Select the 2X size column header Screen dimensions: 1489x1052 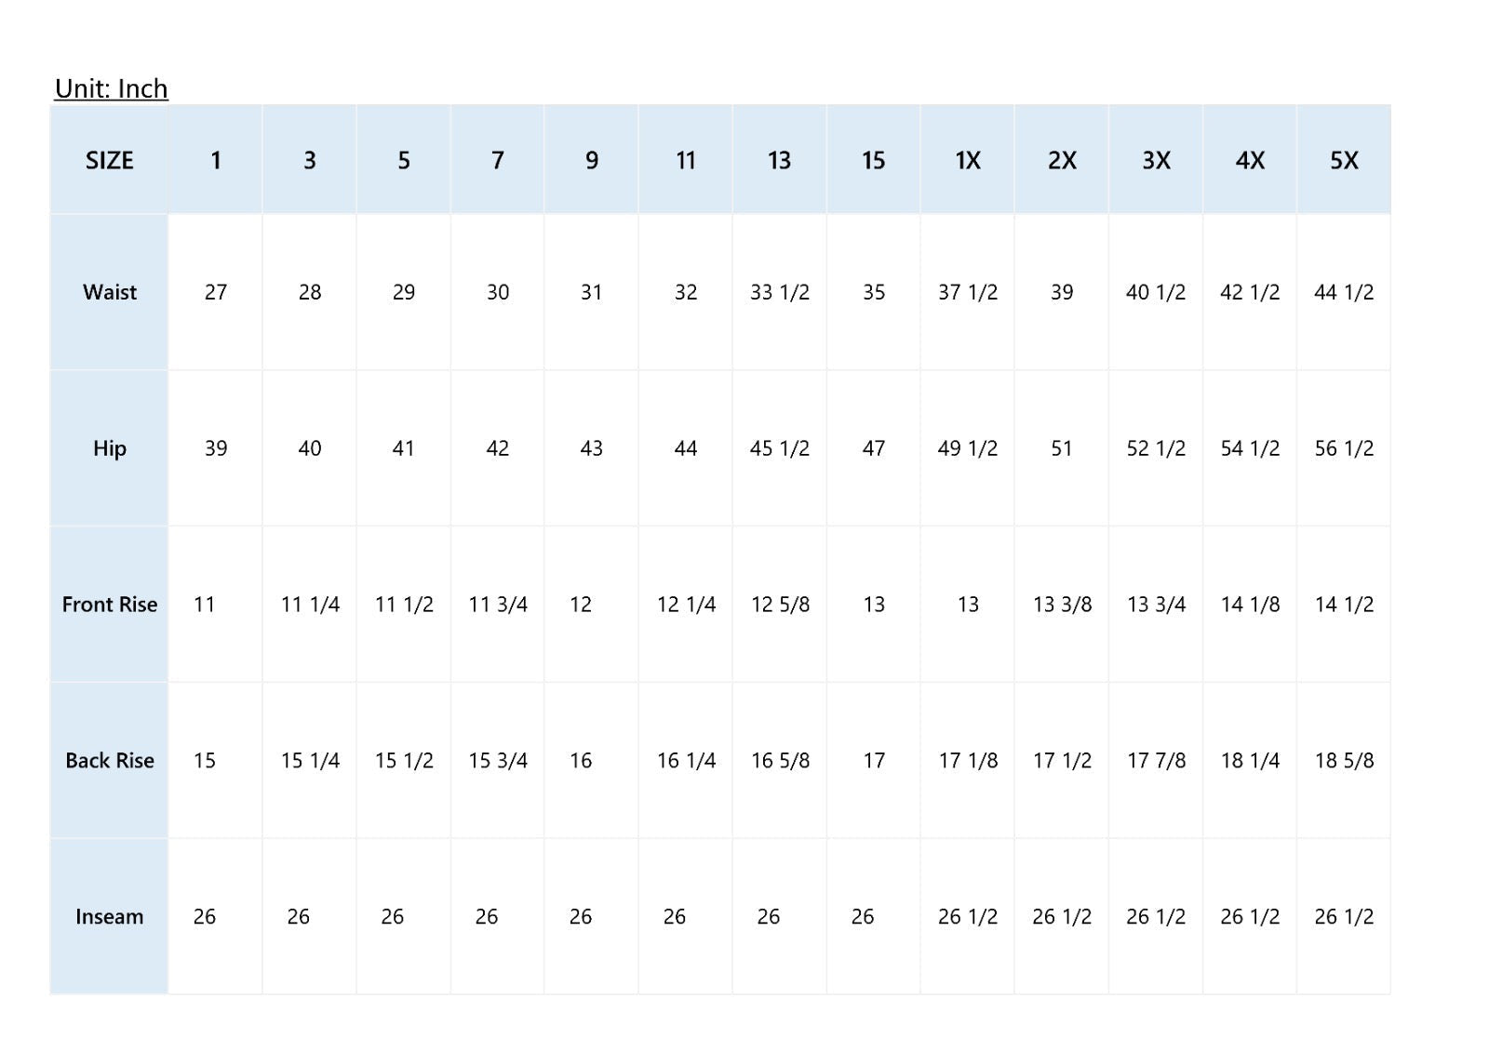pos(1062,160)
